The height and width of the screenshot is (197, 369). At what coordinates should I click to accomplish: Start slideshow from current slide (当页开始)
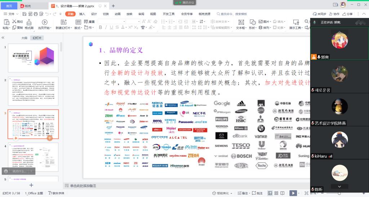(x=44, y=24)
